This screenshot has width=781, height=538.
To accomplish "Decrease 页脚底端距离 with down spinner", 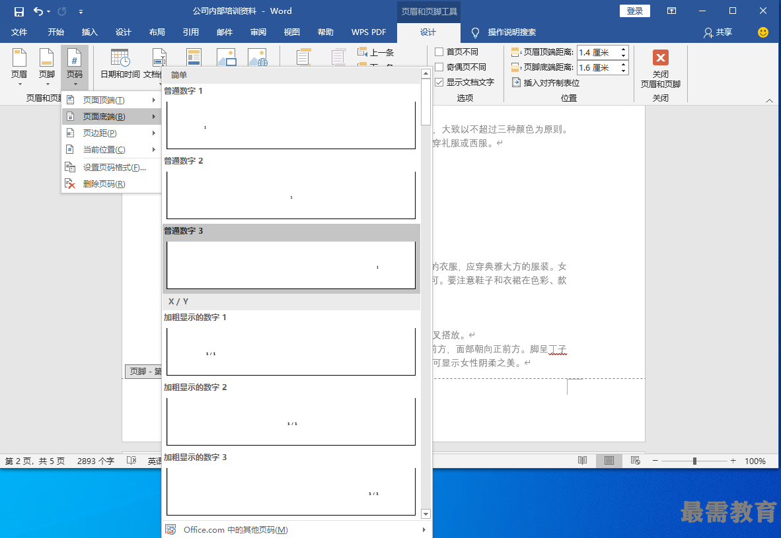I will [623, 71].
